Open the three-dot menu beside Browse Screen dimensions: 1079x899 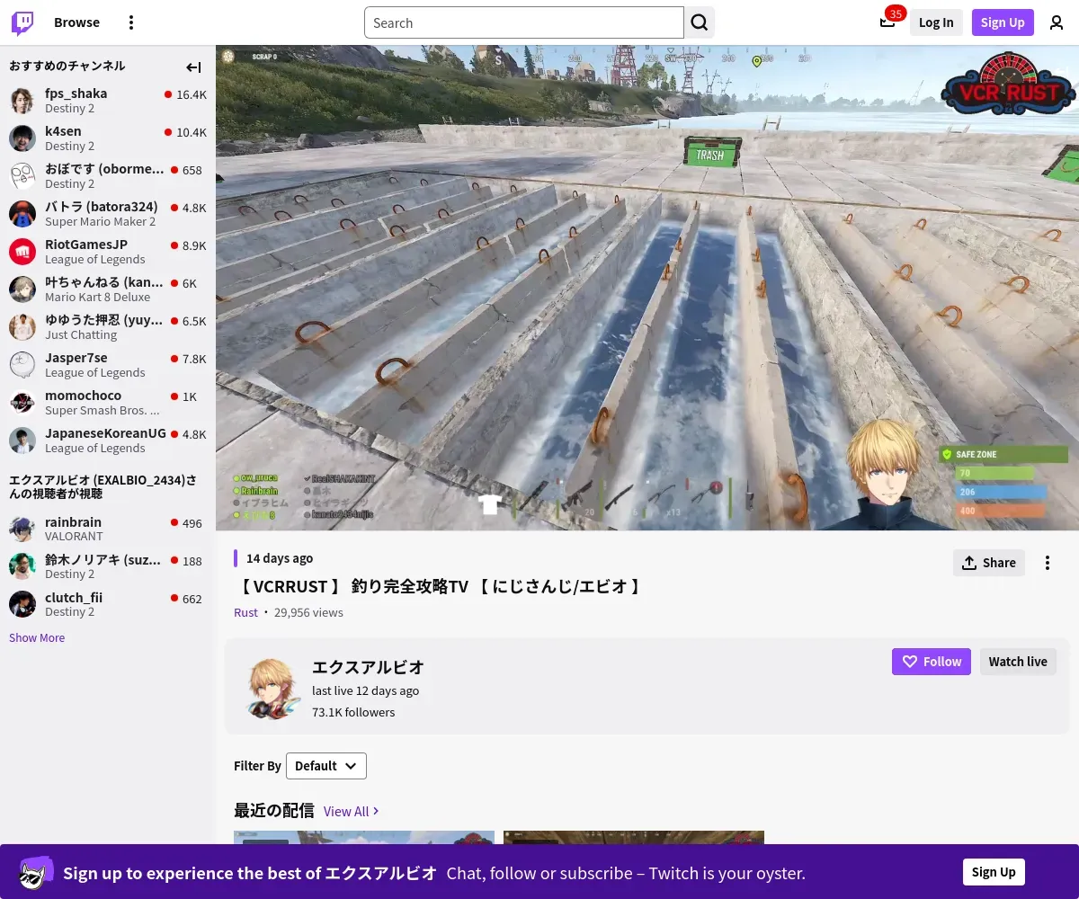pos(131,22)
